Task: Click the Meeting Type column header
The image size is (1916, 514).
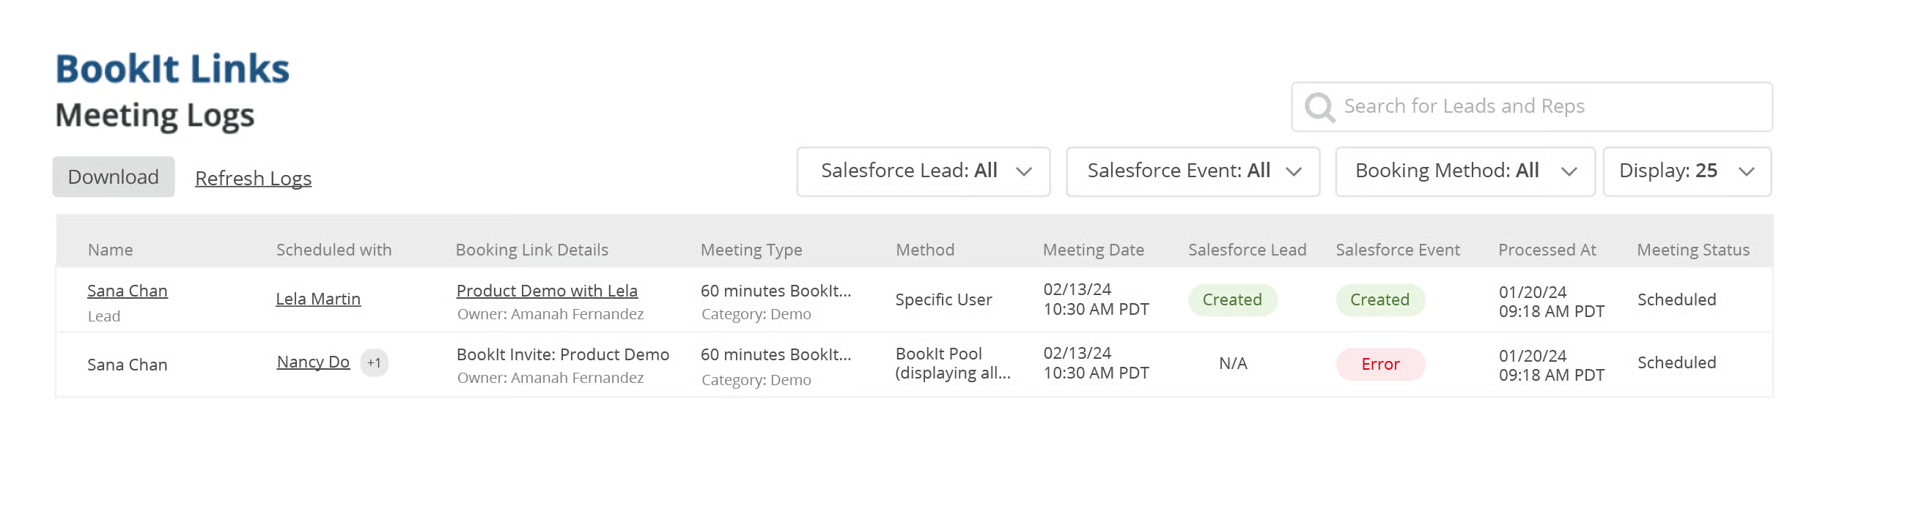Action: click(x=751, y=250)
